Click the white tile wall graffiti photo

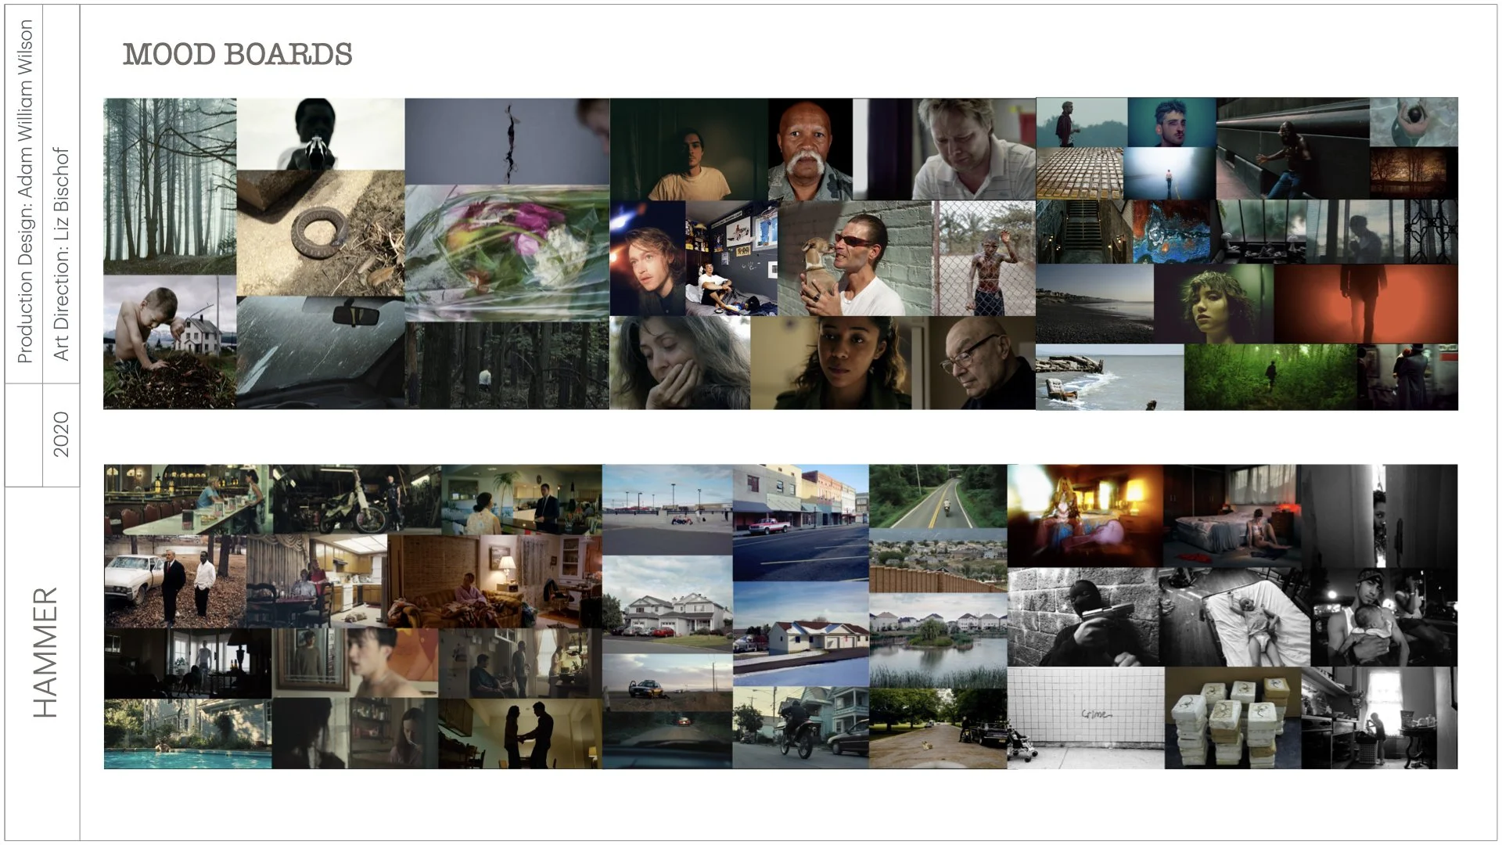[1085, 717]
